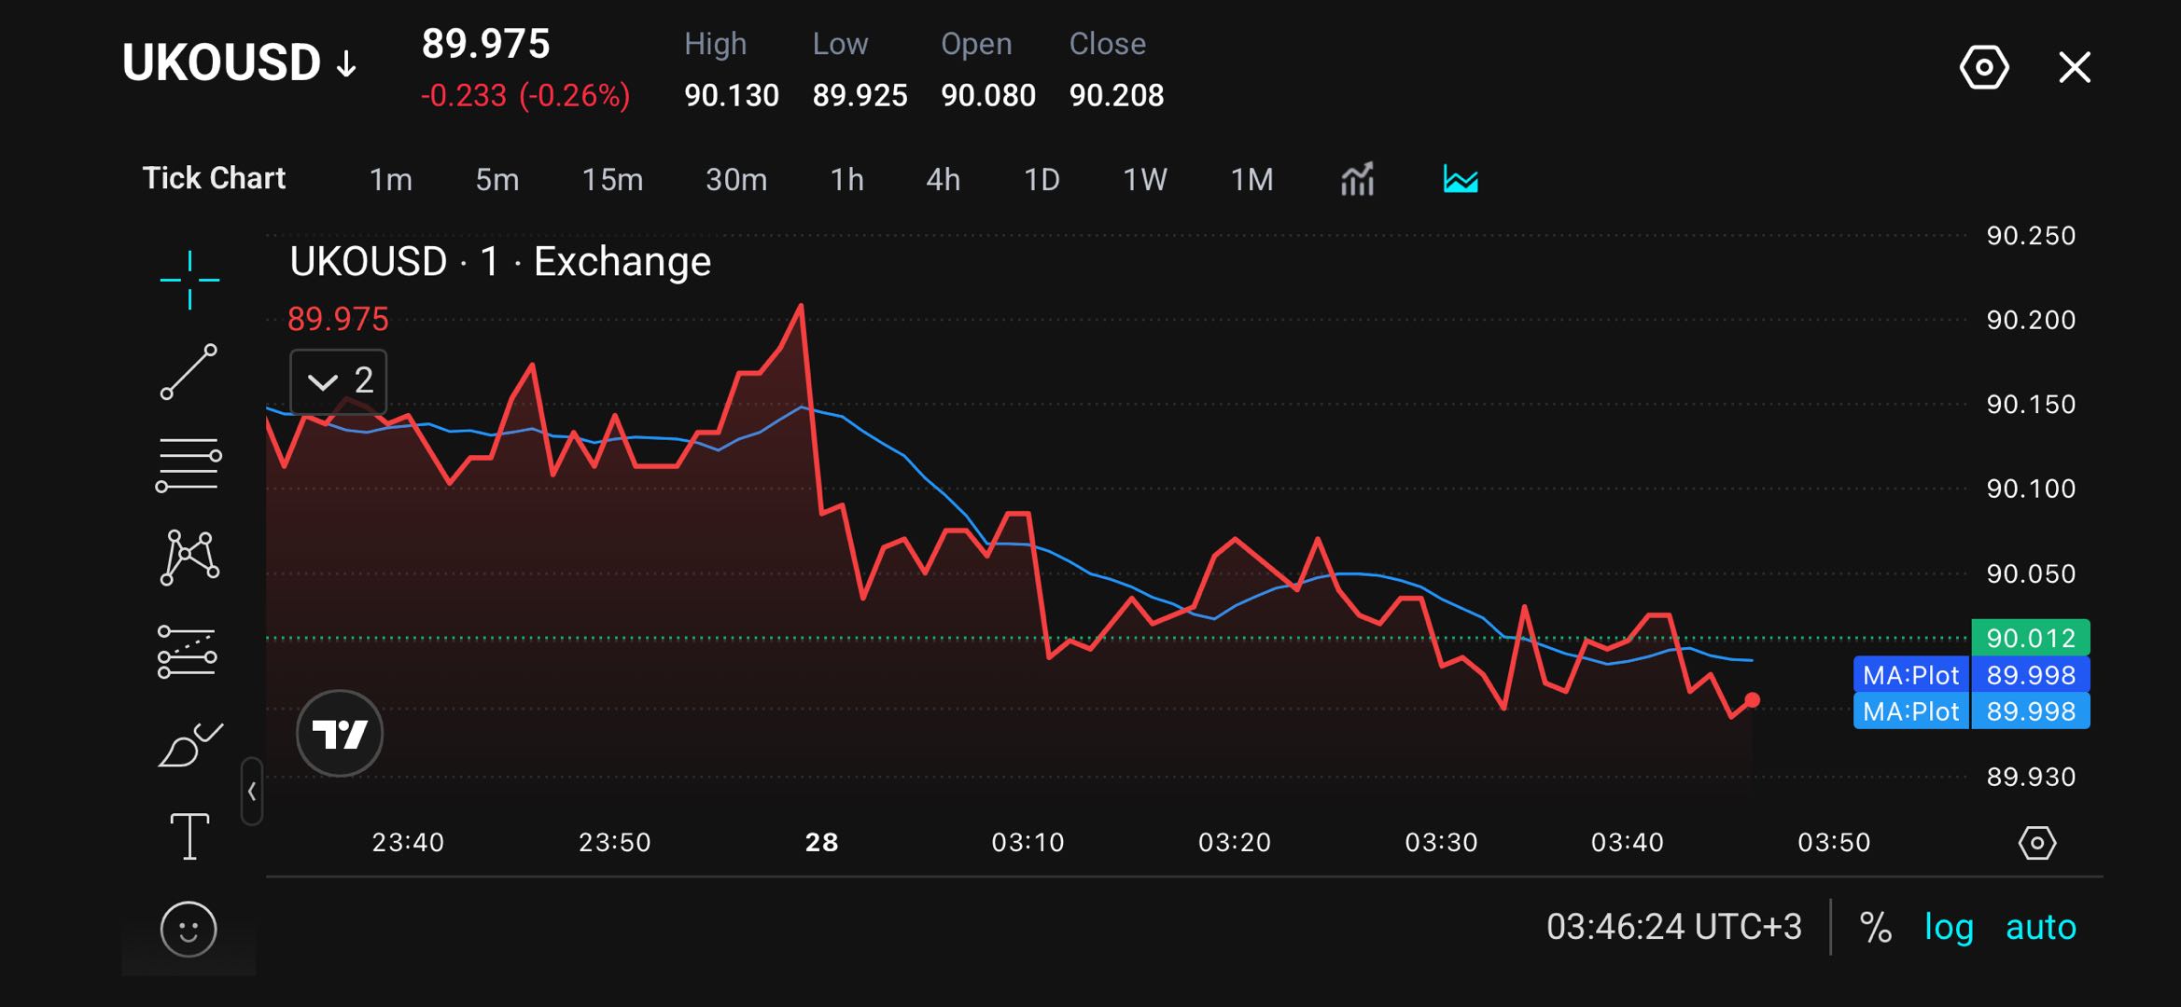Collapse the drawing toolbar with the side arrow
This screenshot has width=2181, height=1007.
pos(252,792)
